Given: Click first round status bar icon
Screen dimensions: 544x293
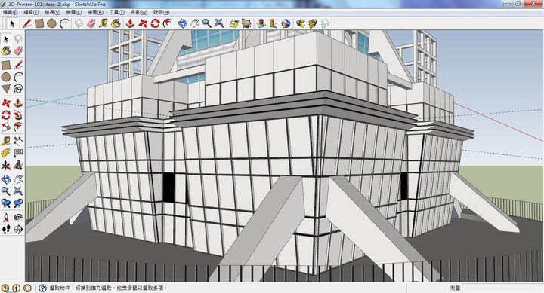Looking at the screenshot, I should tap(5, 288).
